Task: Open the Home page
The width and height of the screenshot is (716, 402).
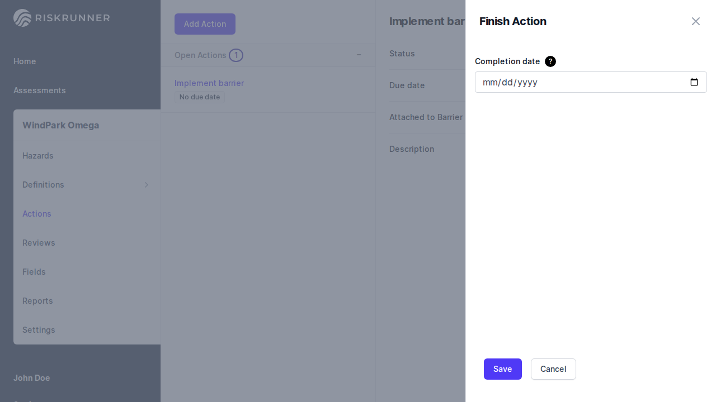Action: point(25,61)
